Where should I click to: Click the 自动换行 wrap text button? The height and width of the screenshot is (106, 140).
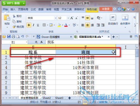(x=113, y=20)
